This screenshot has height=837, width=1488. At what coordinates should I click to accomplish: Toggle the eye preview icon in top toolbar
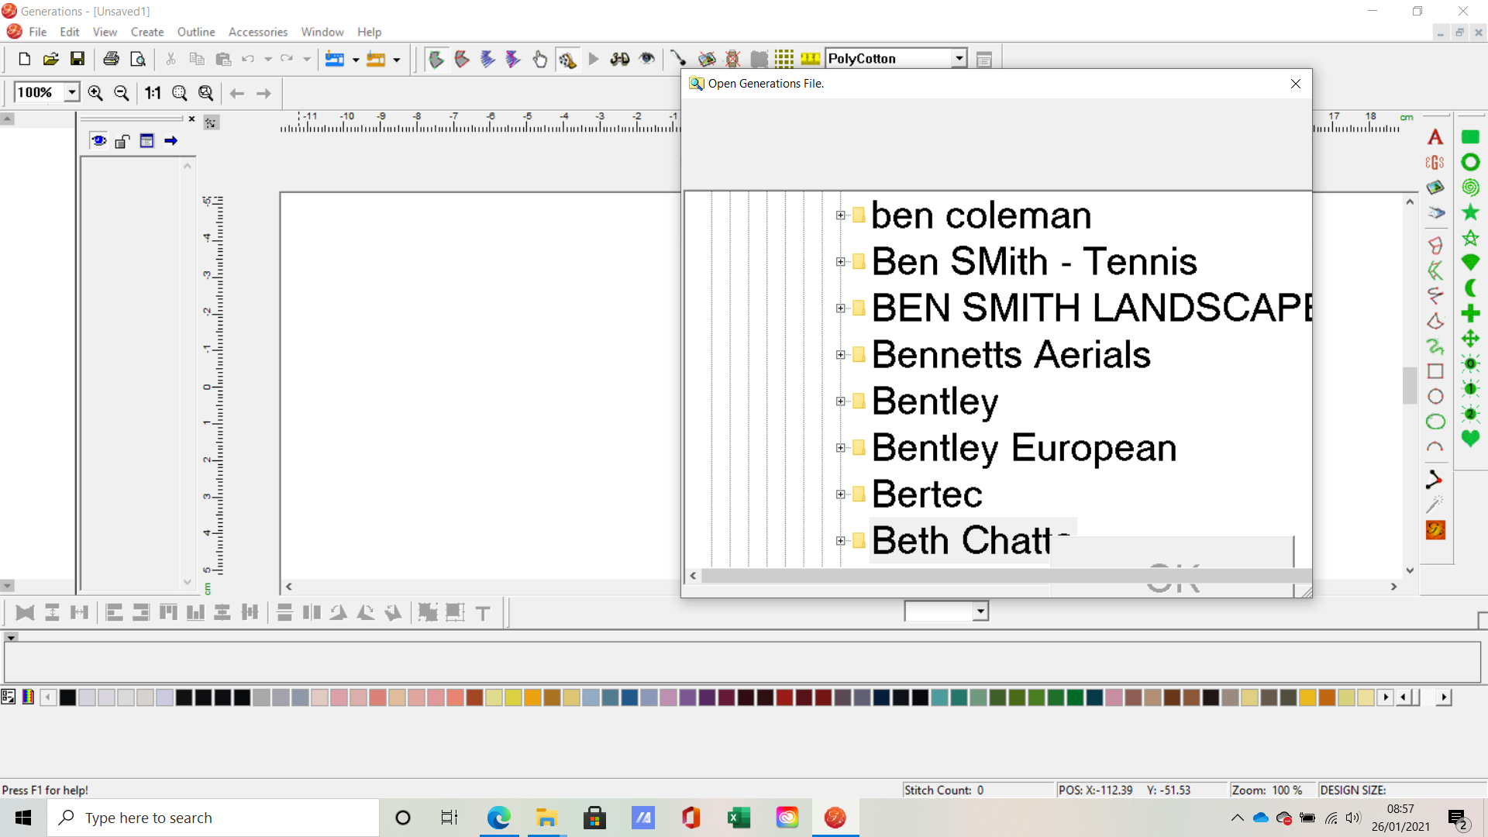pos(647,59)
